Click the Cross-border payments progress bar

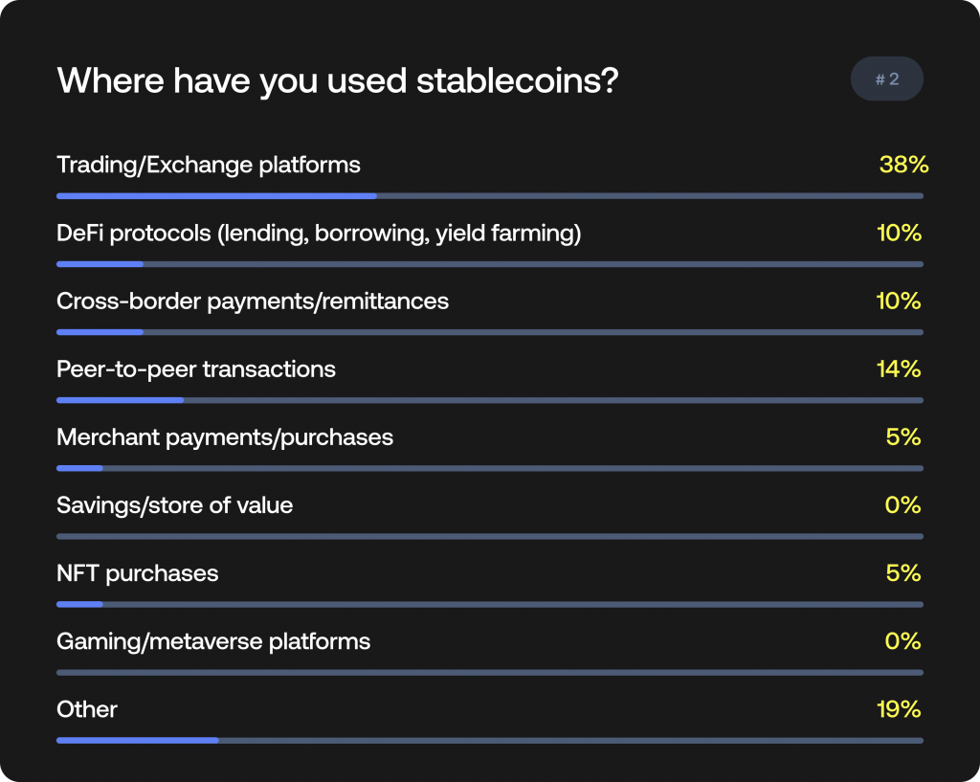489,332
